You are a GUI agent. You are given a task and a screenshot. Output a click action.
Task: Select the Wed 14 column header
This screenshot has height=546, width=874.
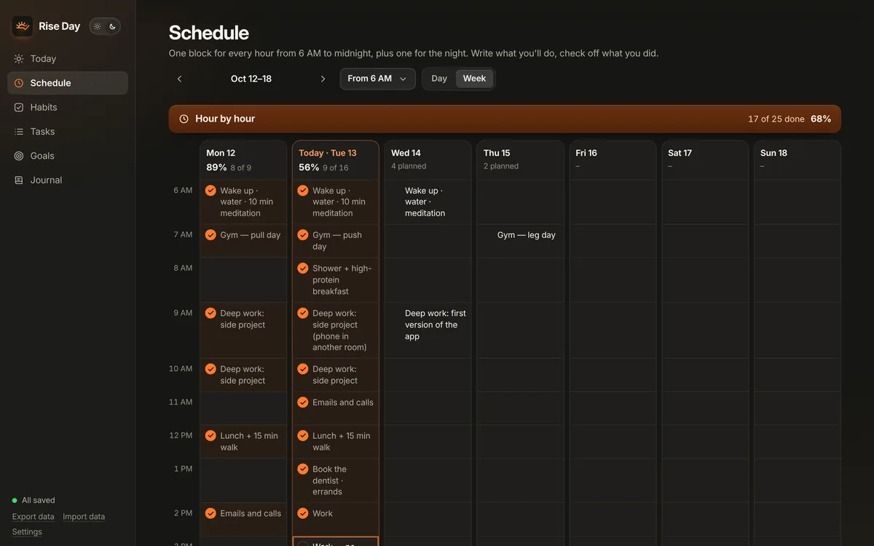pyautogui.click(x=428, y=159)
